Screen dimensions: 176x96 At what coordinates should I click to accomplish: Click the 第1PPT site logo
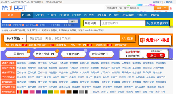coord(14,8)
